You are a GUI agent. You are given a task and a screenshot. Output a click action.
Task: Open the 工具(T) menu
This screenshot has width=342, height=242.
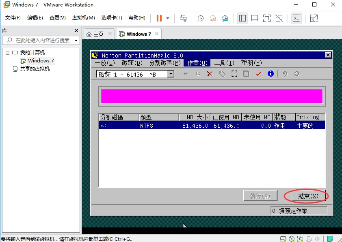(225, 63)
